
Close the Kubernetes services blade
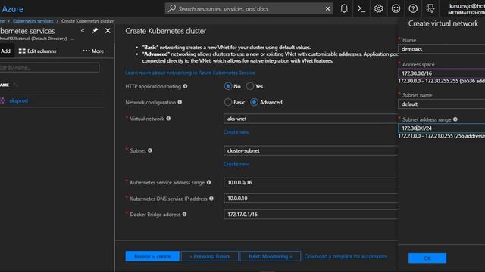108,30
